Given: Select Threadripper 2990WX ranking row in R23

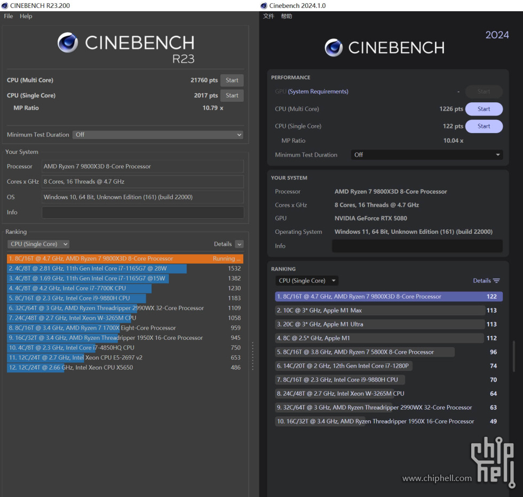Looking at the screenshot, I should coord(125,308).
